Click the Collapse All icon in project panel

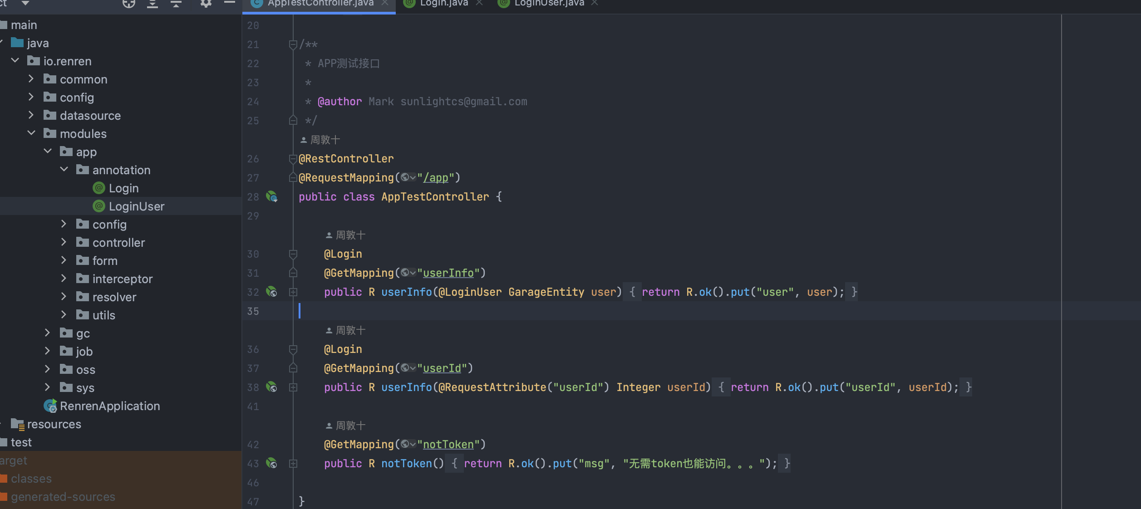pyautogui.click(x=176, y=4)
